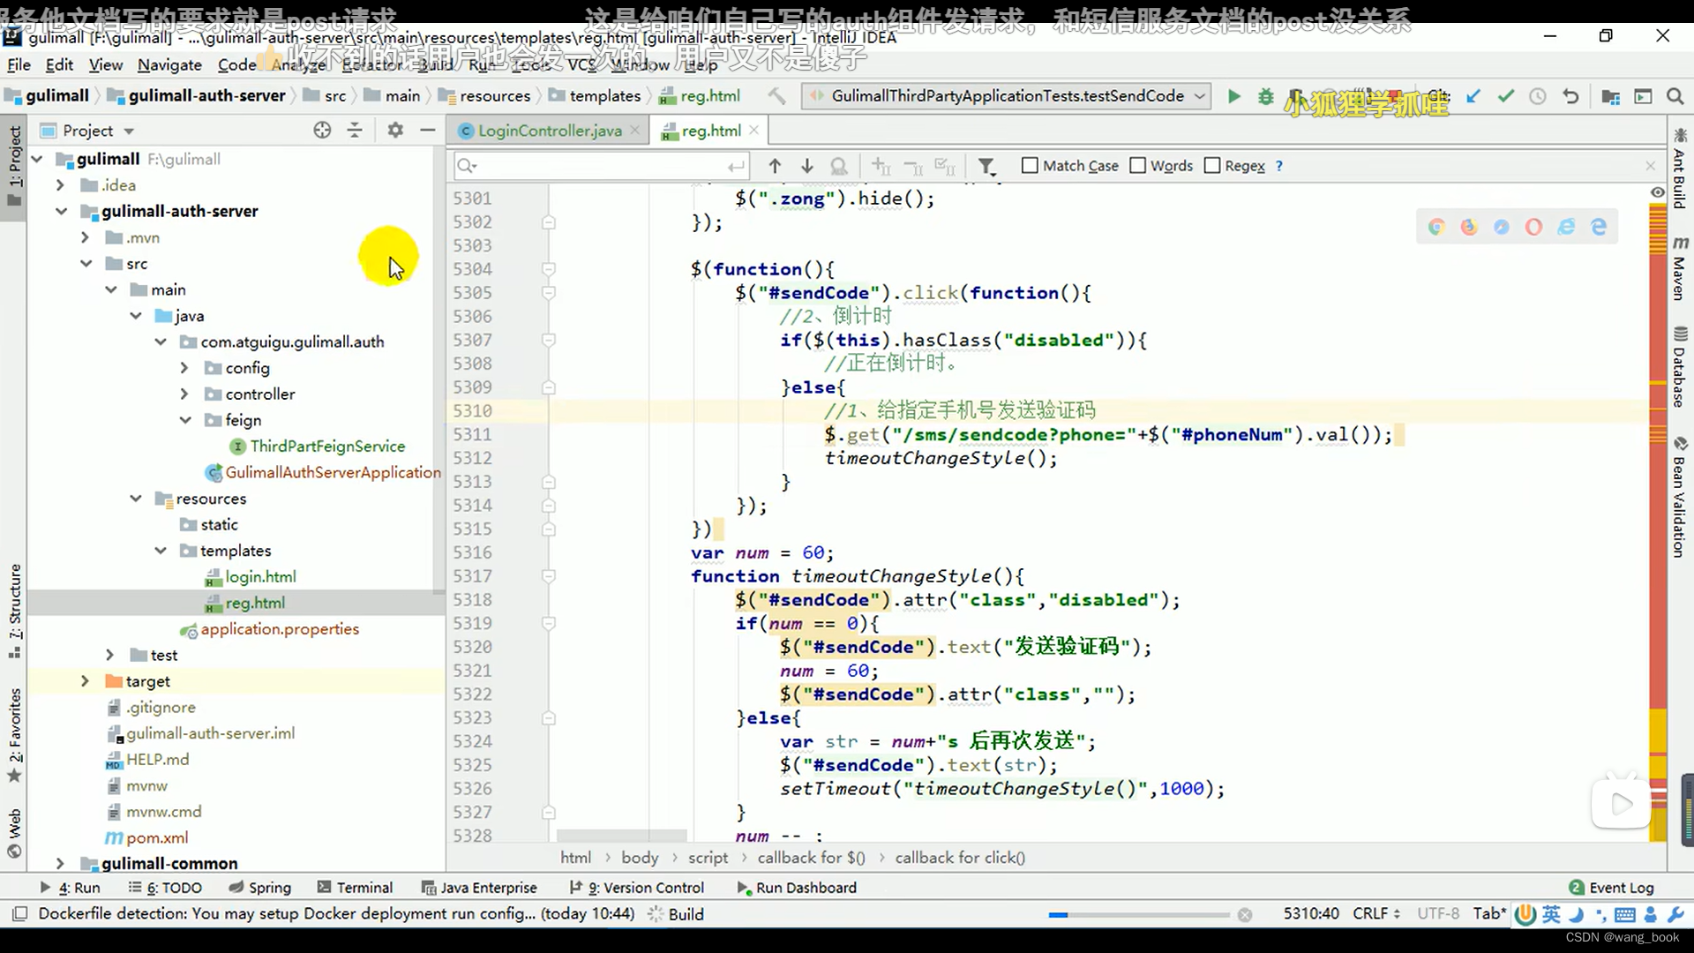
Task: Run the selected configuration with green play icon
Action: click(1233, 96)
